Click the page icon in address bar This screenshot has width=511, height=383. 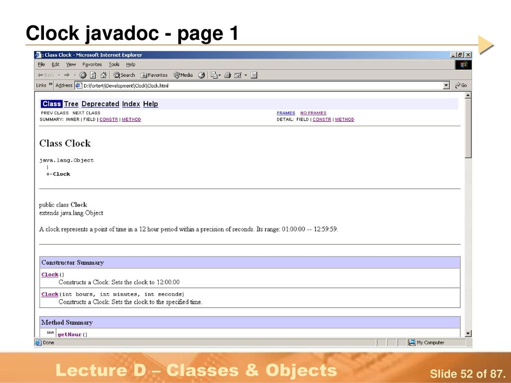[78, 85]
